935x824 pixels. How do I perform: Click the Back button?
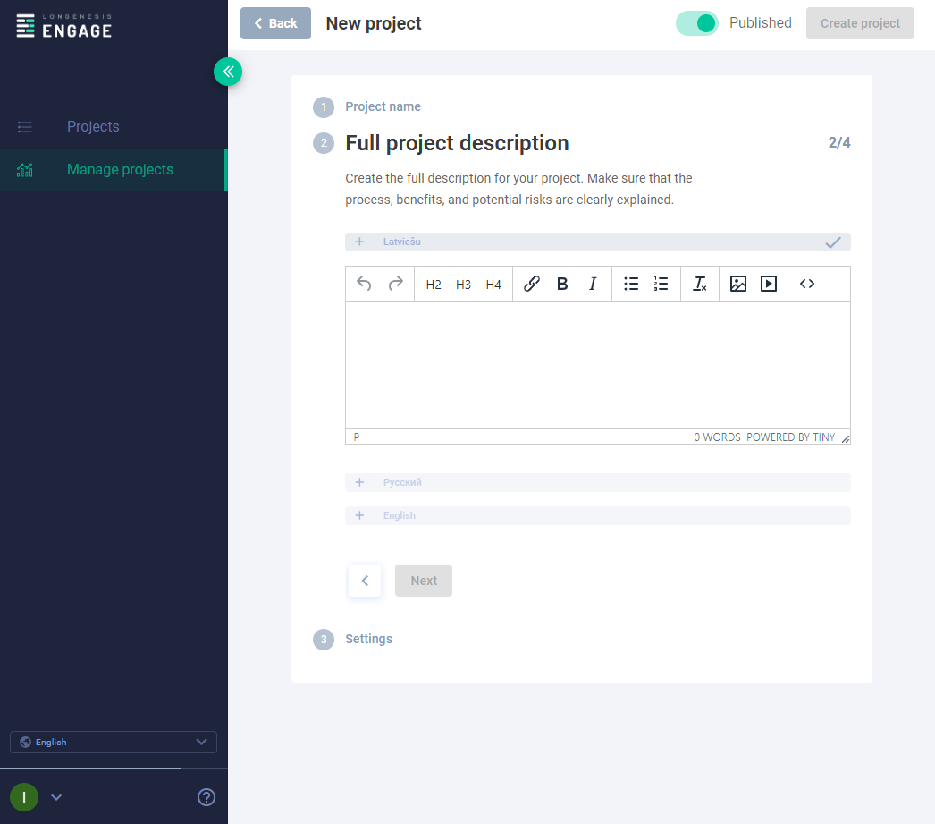[275, 22]
